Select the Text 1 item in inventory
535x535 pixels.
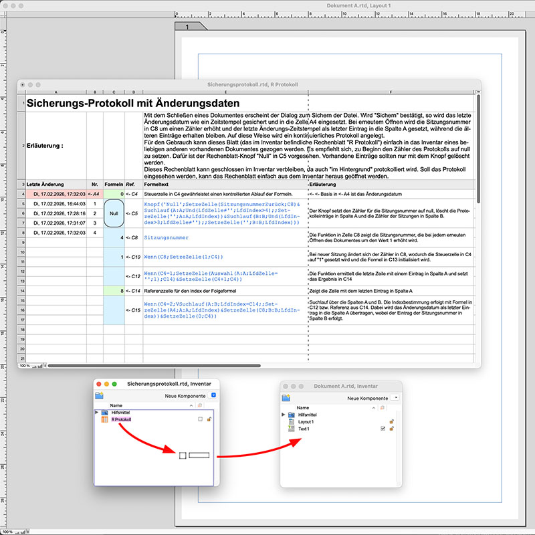[306, 428]
